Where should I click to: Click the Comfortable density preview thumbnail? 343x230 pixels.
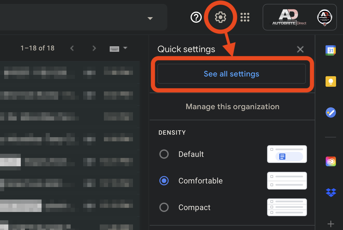[287, 181]
